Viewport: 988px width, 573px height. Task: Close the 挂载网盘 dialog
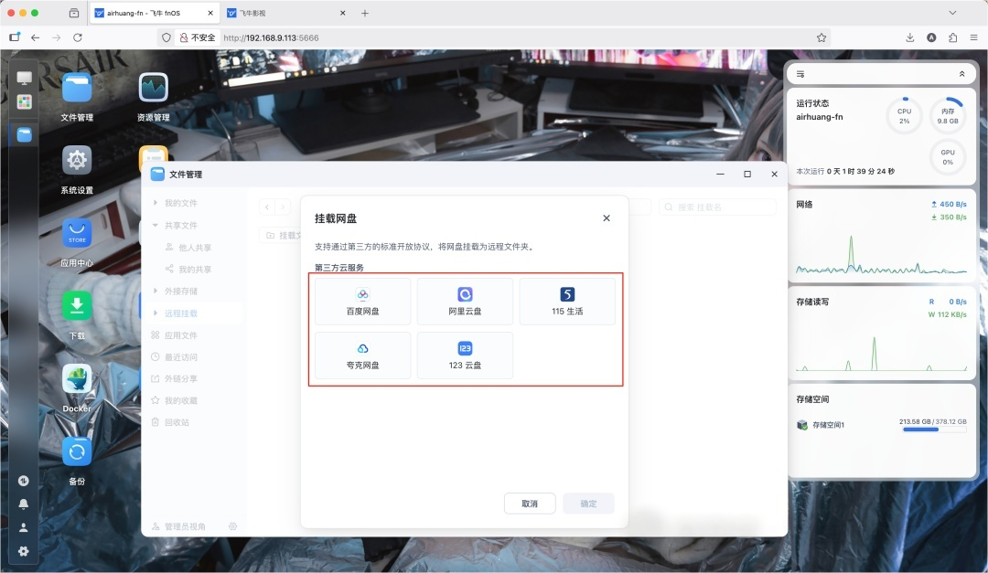point(607,218)
